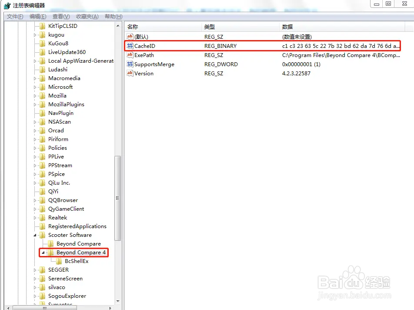The image size is (414, 310).
Task: Click the RegisteredApplications folder icon
Action: (x=43, y=226)
